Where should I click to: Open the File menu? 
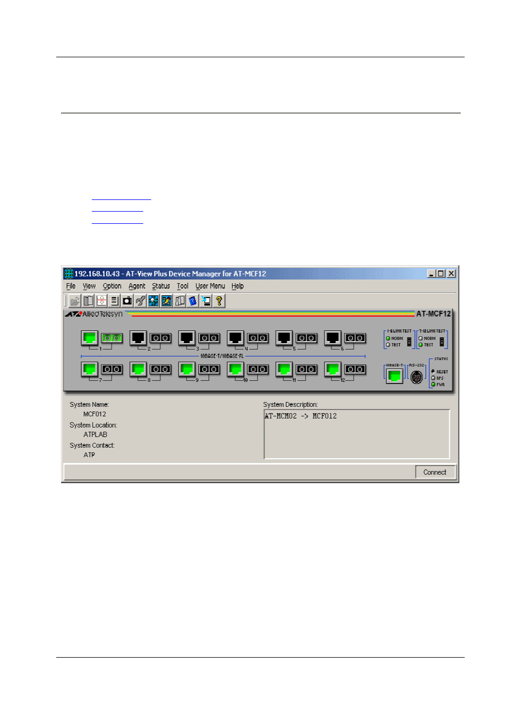tap(71, 286)
